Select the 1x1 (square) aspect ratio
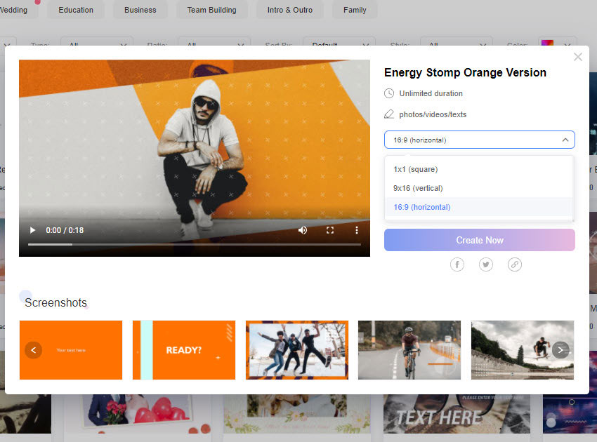The height and width of the screenshot is (442, 597). coord(417,169)
